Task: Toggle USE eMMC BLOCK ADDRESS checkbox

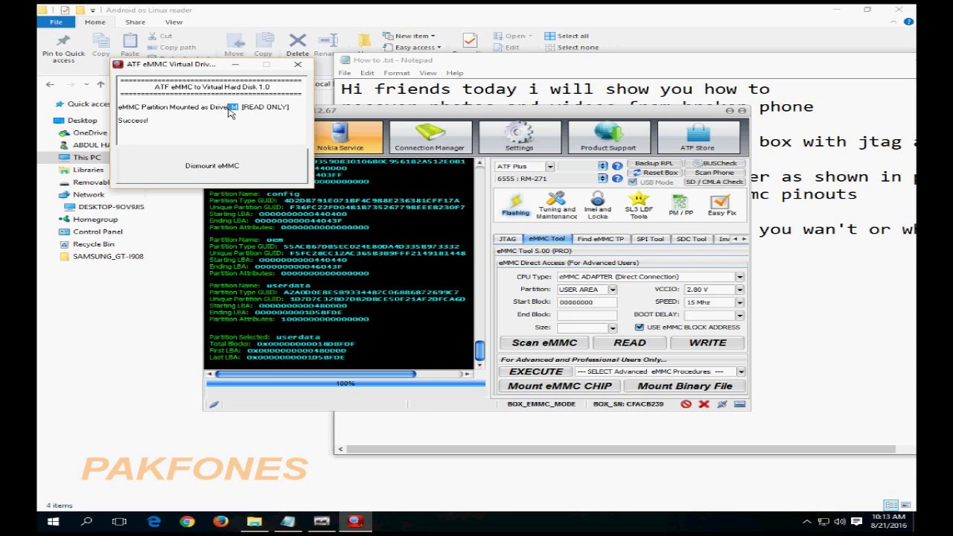Action: point(639,328)
